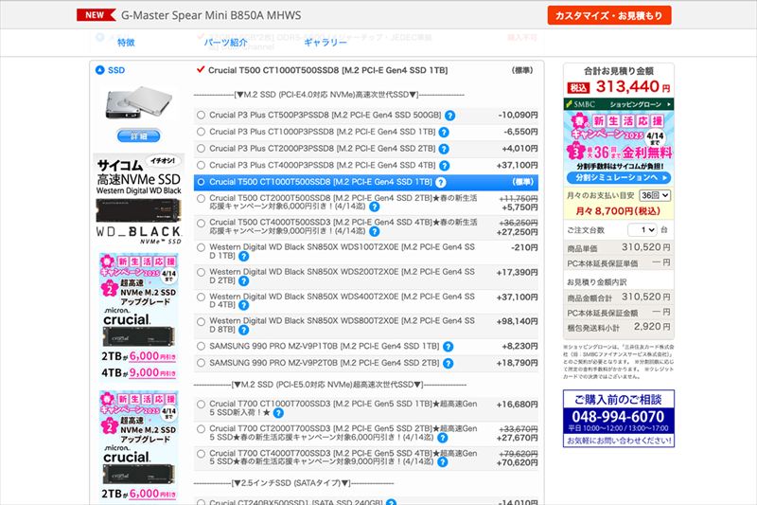Click the SSD product thumbnail image
The image size is (757, 505).
pos(139,102)
